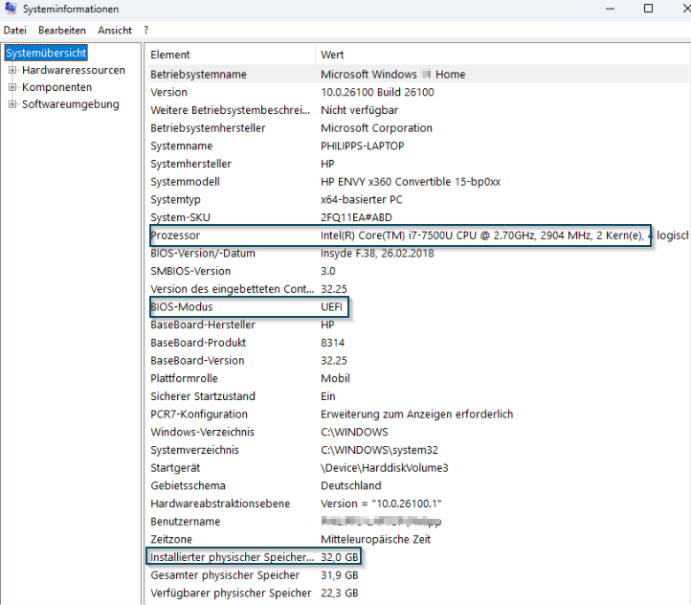Screen dimensions: 691x605
Task: Click the Systeminformationen app icon in title bar
Action: 10,10
